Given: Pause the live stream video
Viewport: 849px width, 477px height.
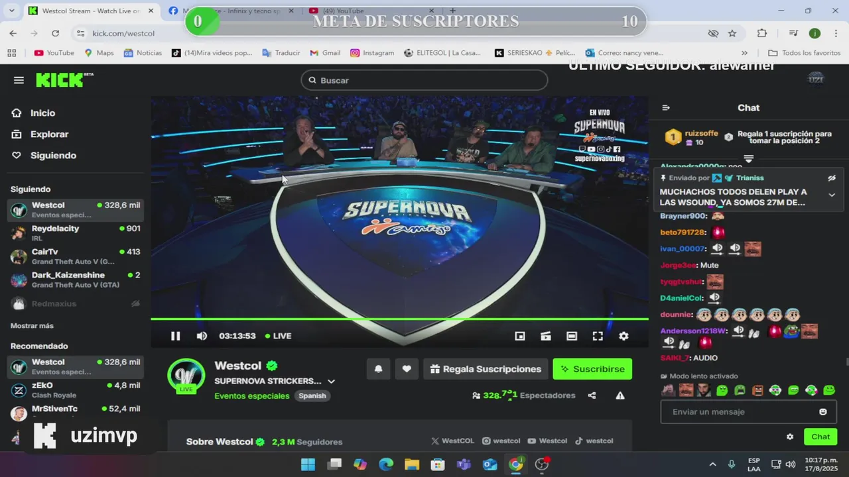Looking at the screenshot, I should coord(175,336).
